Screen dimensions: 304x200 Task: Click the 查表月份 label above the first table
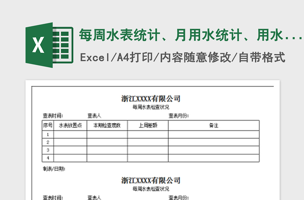(x=179, y=116)
